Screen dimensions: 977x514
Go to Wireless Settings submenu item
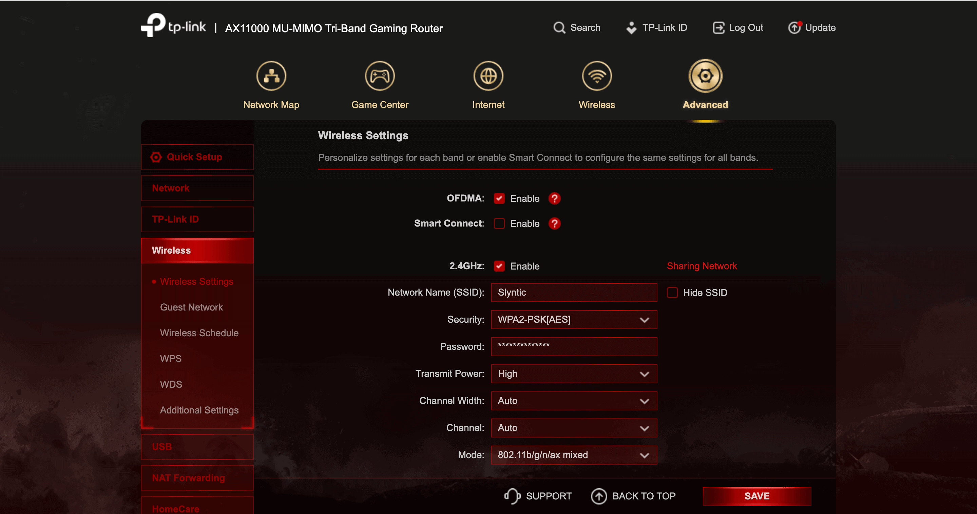tap(196, 282)
